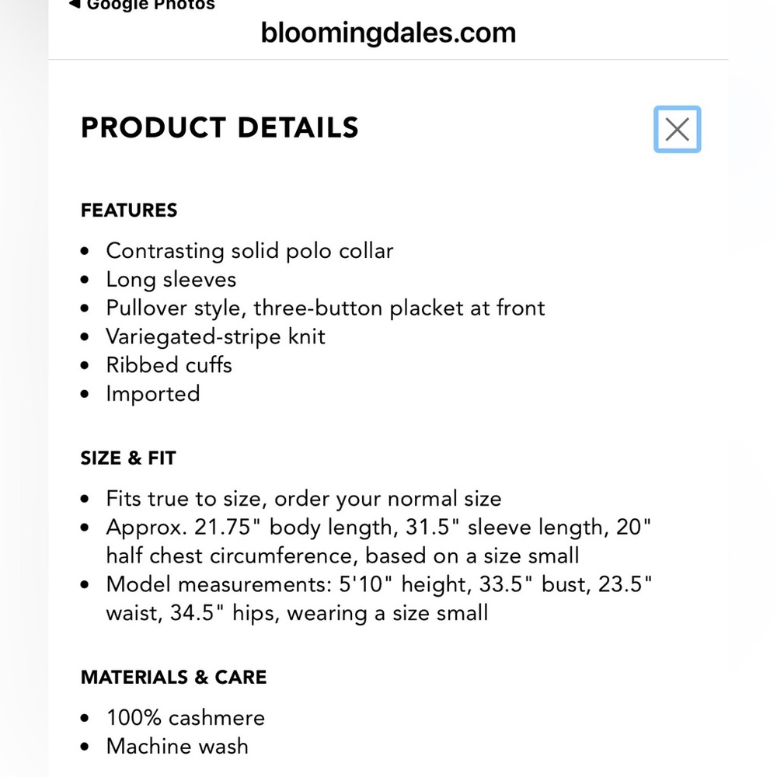Tap 'Fits true to size' fit note
777x777 pixels.
pos(304,499)
